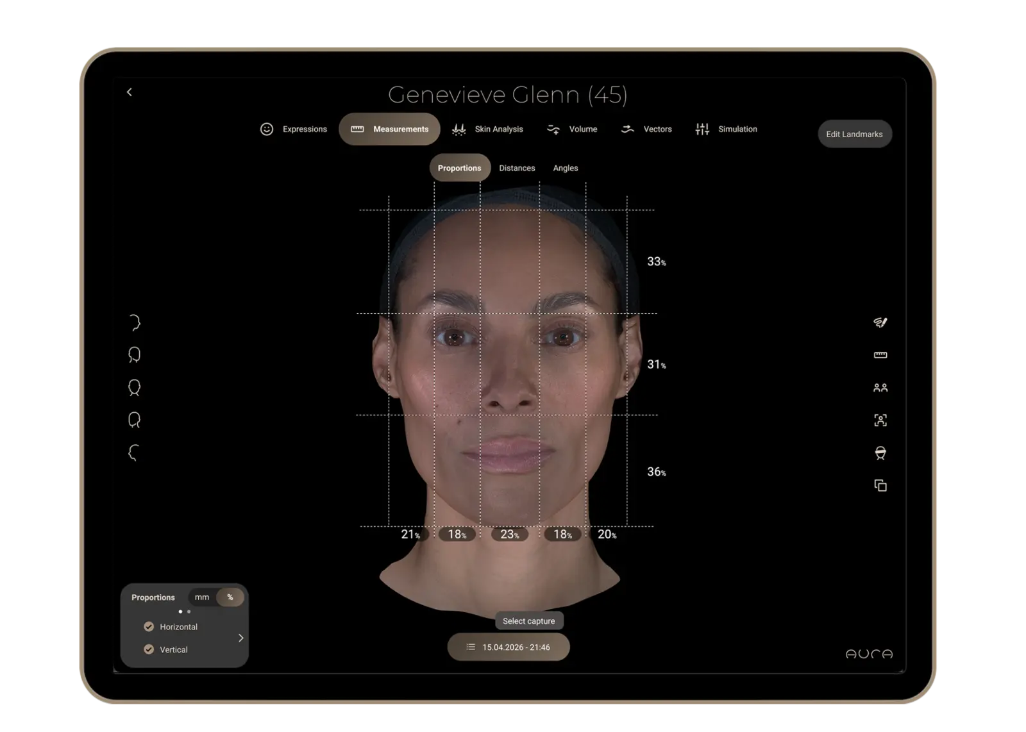1026x732 pixels.
Task: Click the face scan frame icon
Action: coord(880,420)
